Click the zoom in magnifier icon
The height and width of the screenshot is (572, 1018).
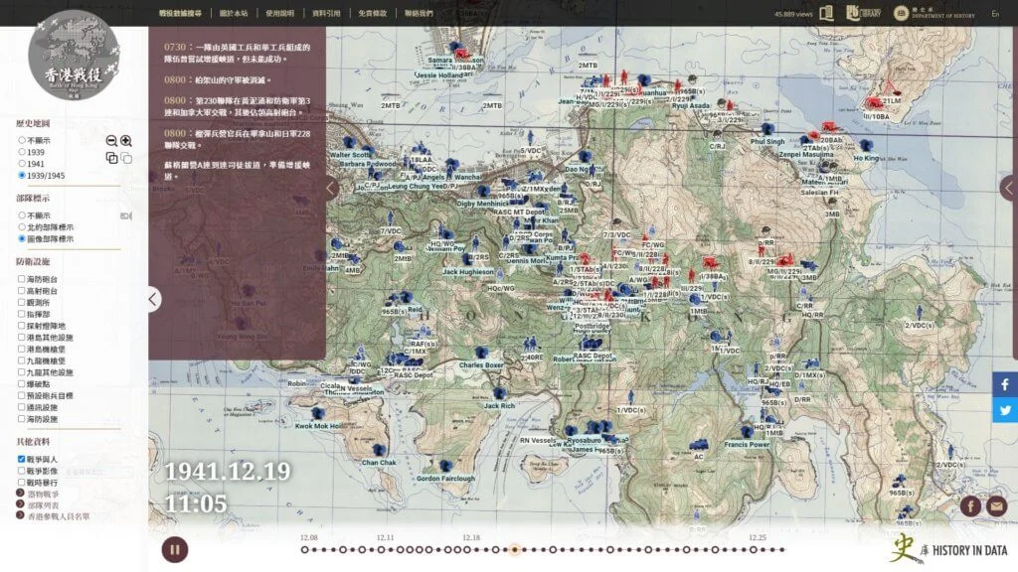[126, 141]
